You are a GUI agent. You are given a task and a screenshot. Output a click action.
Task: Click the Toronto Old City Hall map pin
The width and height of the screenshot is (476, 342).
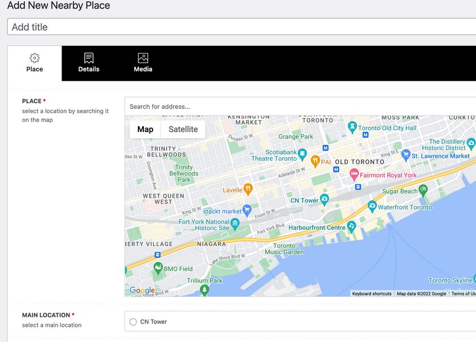[352, 127]
